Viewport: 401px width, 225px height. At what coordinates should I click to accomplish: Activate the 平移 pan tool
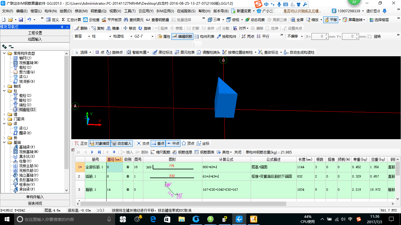(x=331, y=20)
